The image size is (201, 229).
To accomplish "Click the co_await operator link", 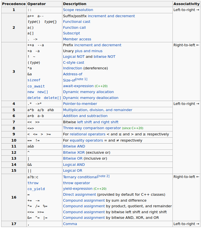I will [x=36, y=86].
